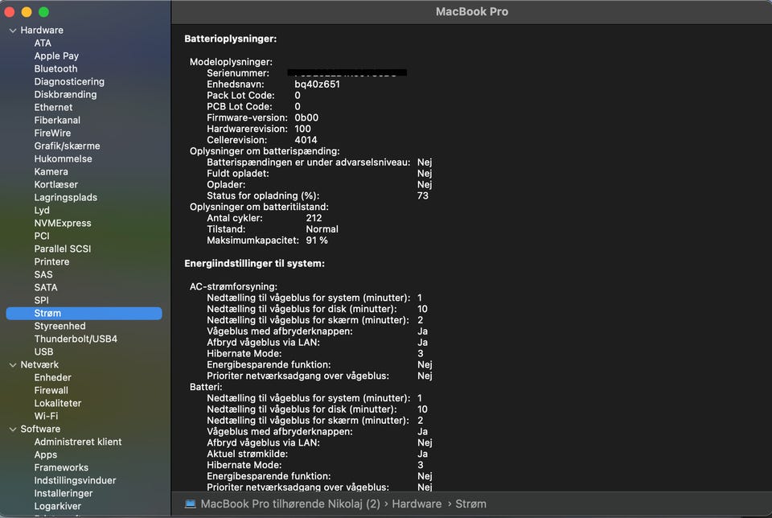Select Frameworks in the sidebar

click(61, 467)
